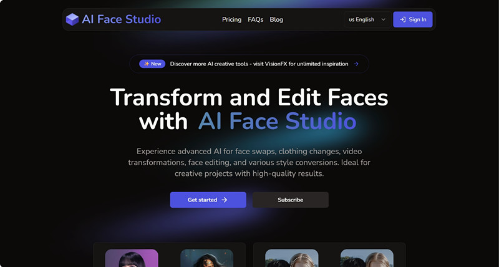This screenshot has height=267, width=499.
Task: Open the AI Face Studio home link text
Action: 121,19
